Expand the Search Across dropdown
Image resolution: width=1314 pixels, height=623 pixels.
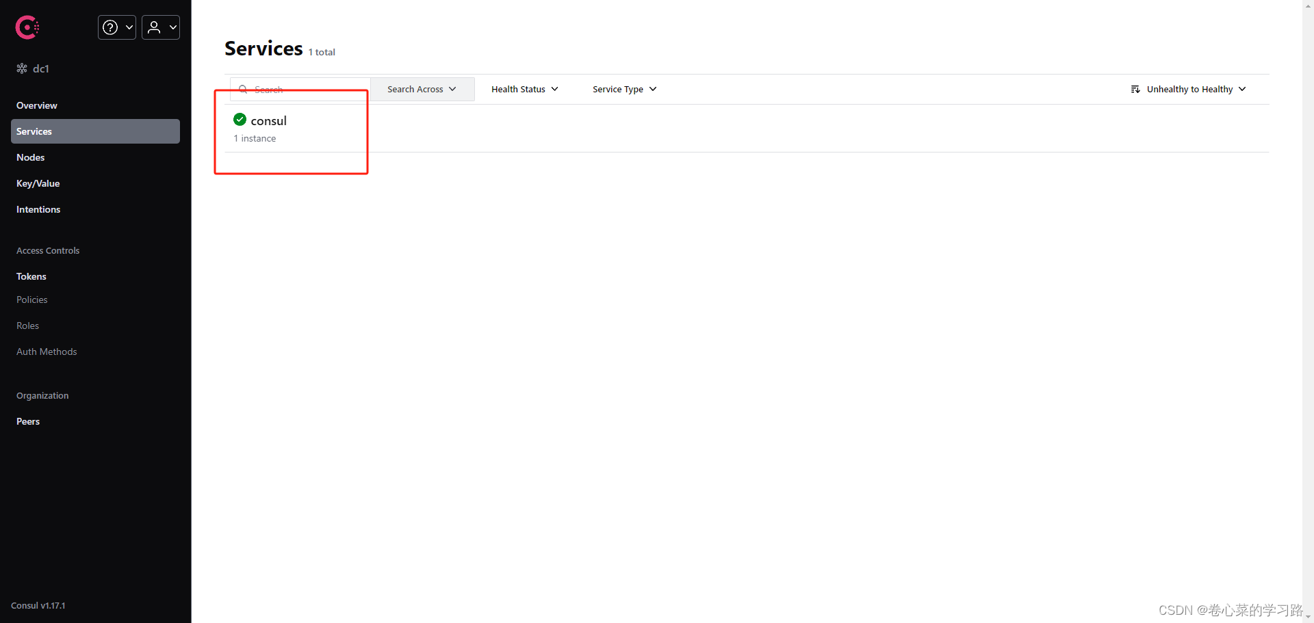pos(422,89)
